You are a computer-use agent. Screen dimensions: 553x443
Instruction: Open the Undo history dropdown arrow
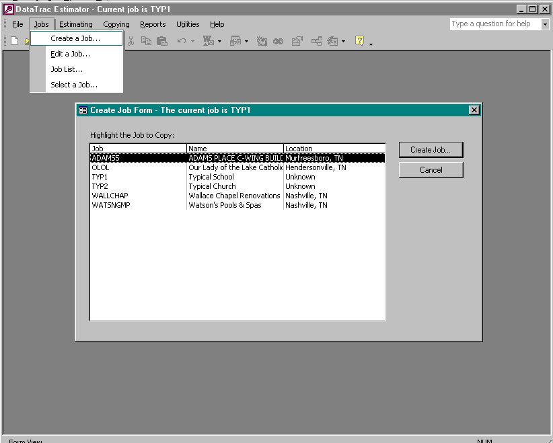point(192,41)
